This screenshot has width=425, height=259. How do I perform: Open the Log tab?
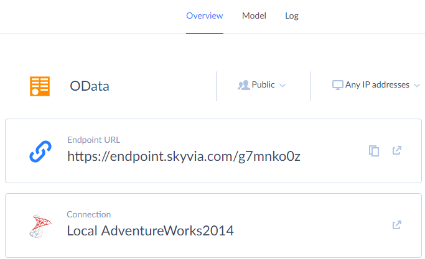292,16
